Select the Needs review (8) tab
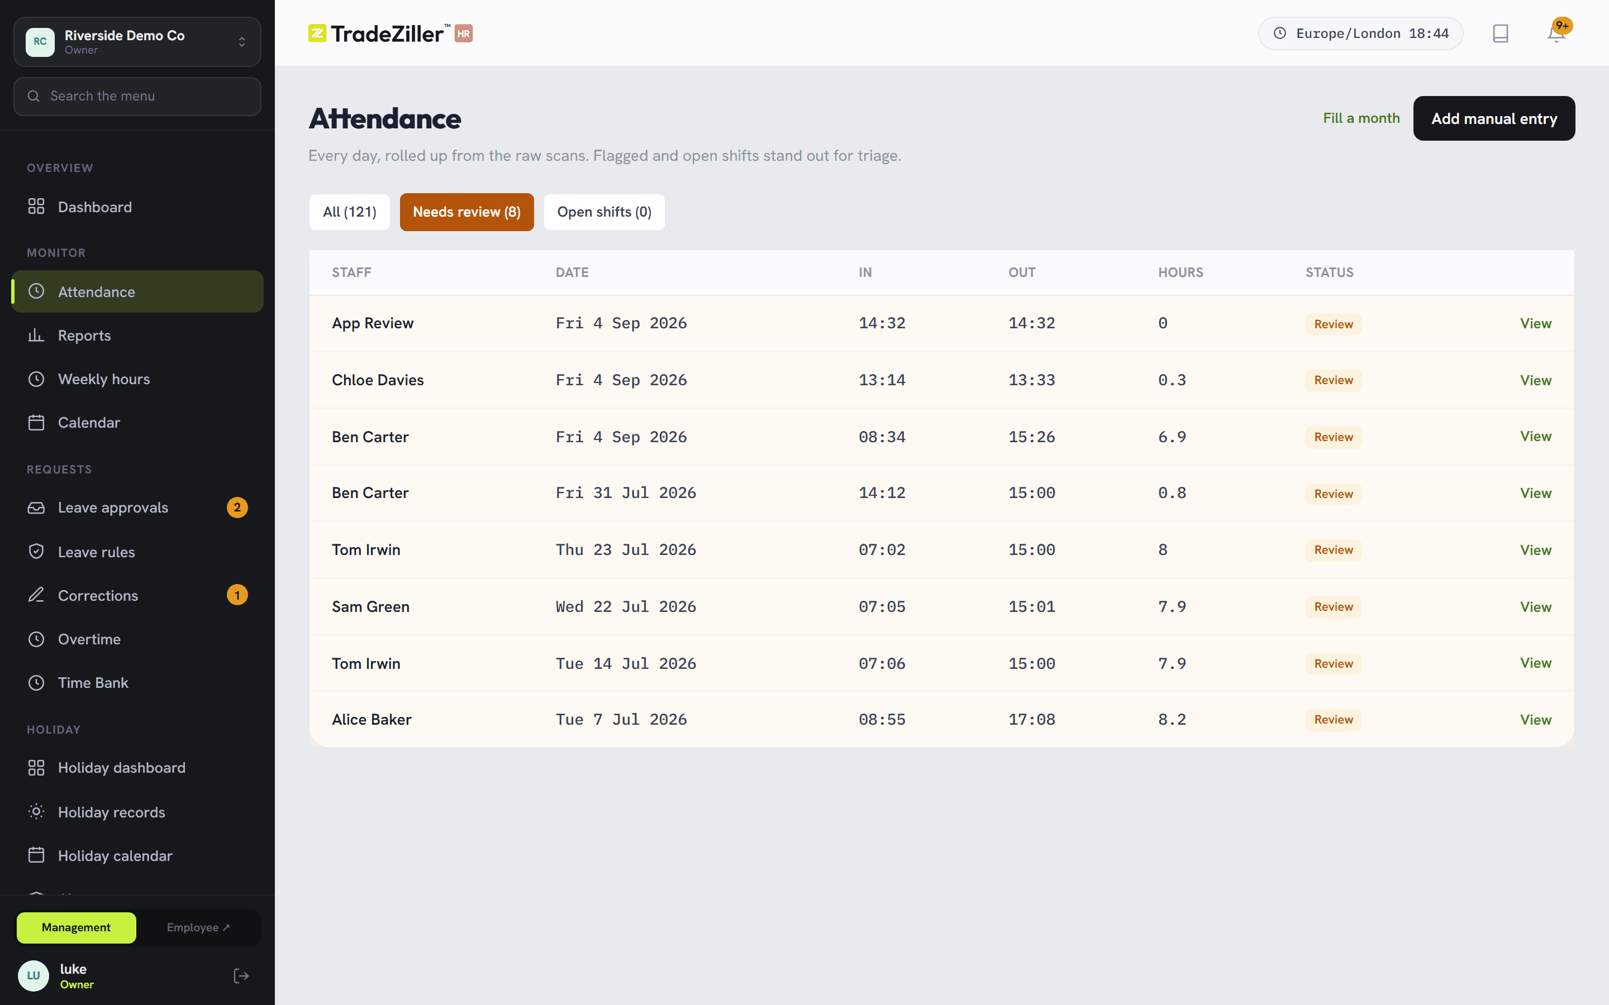The height and width of the screenshot is (1005, 1609). click(x=466, y=212)
